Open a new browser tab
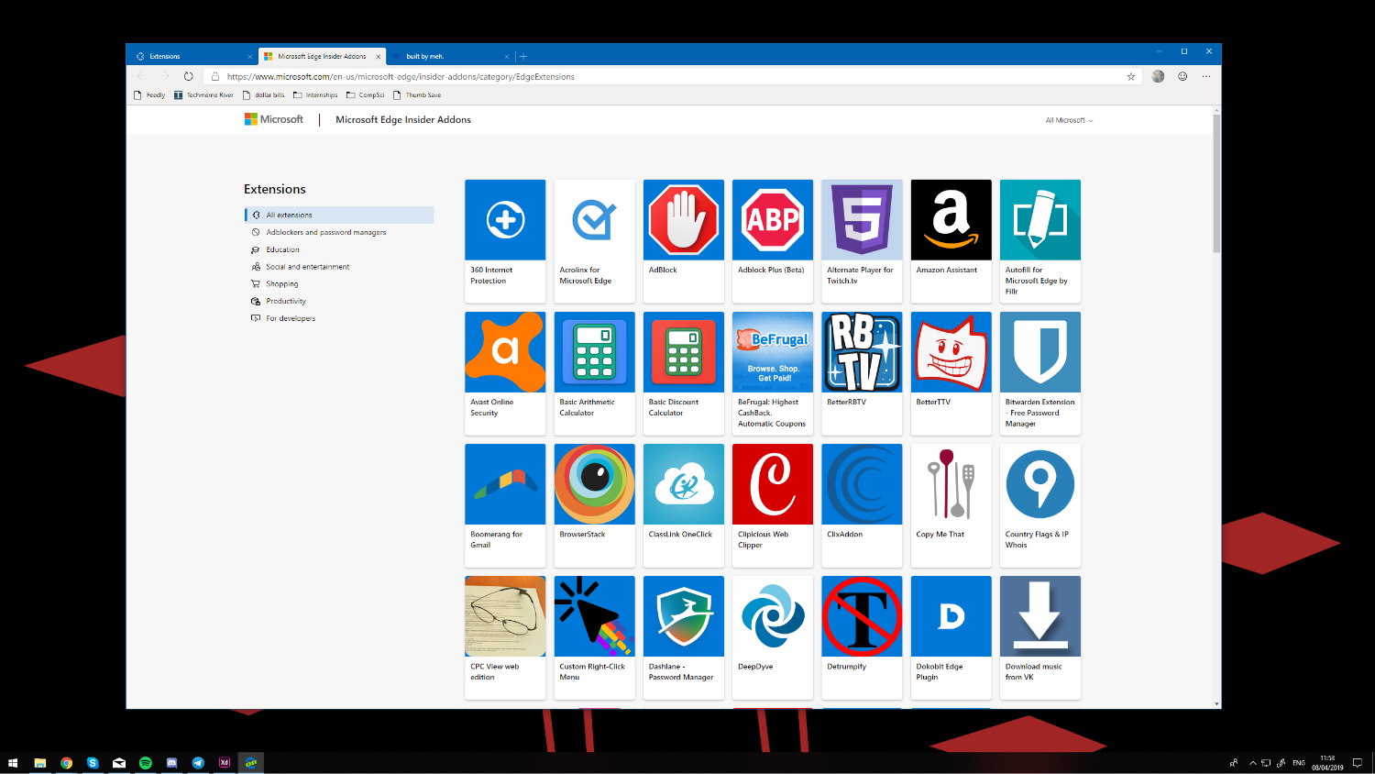 523,57
